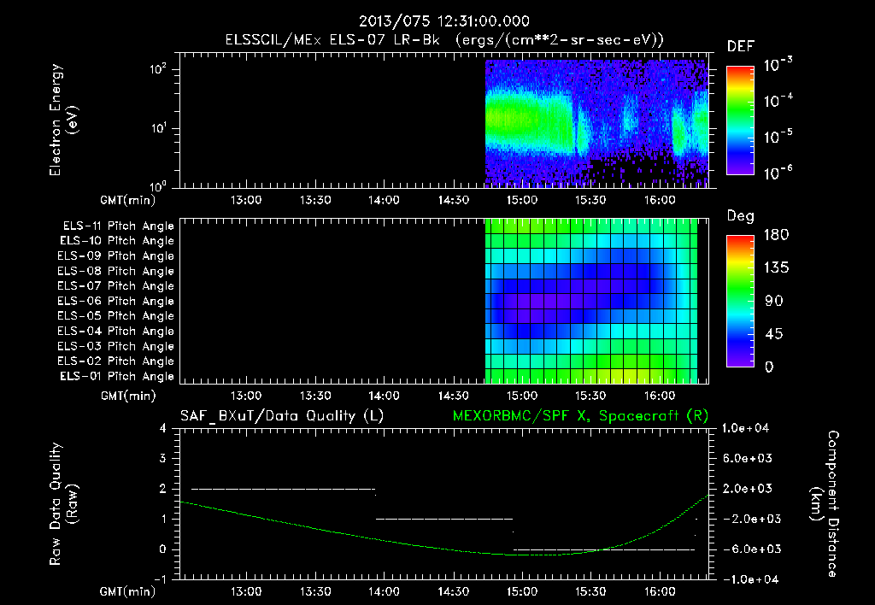Click the white data quality line at level 2
This screenshot has height=605, width=875.
click(284, 490)
